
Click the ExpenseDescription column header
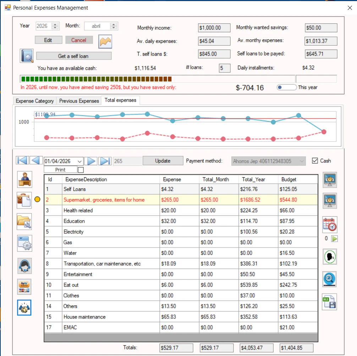tap(111, 179)
